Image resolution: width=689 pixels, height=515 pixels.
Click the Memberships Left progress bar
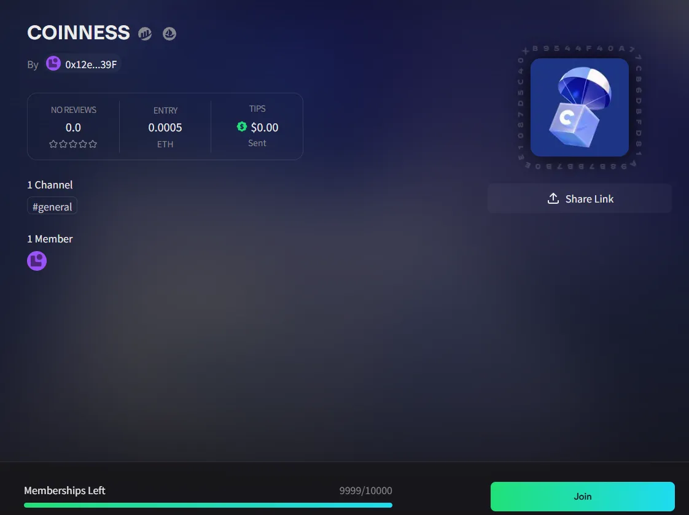[x=208, y=505]
